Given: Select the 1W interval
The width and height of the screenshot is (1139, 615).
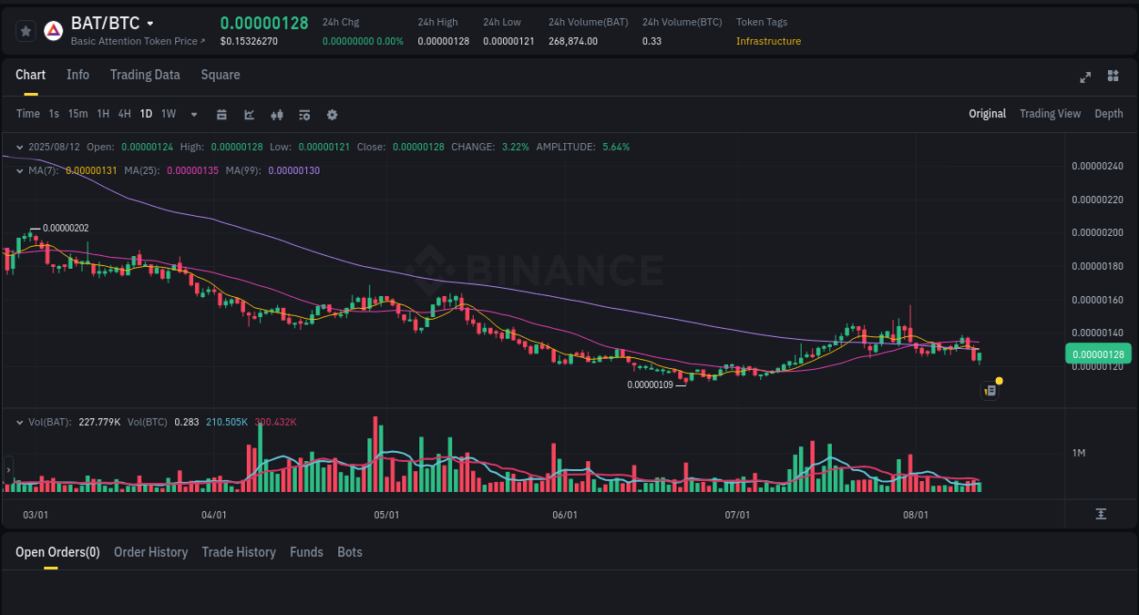Looking at the screenshot, I should click(169, 114).
